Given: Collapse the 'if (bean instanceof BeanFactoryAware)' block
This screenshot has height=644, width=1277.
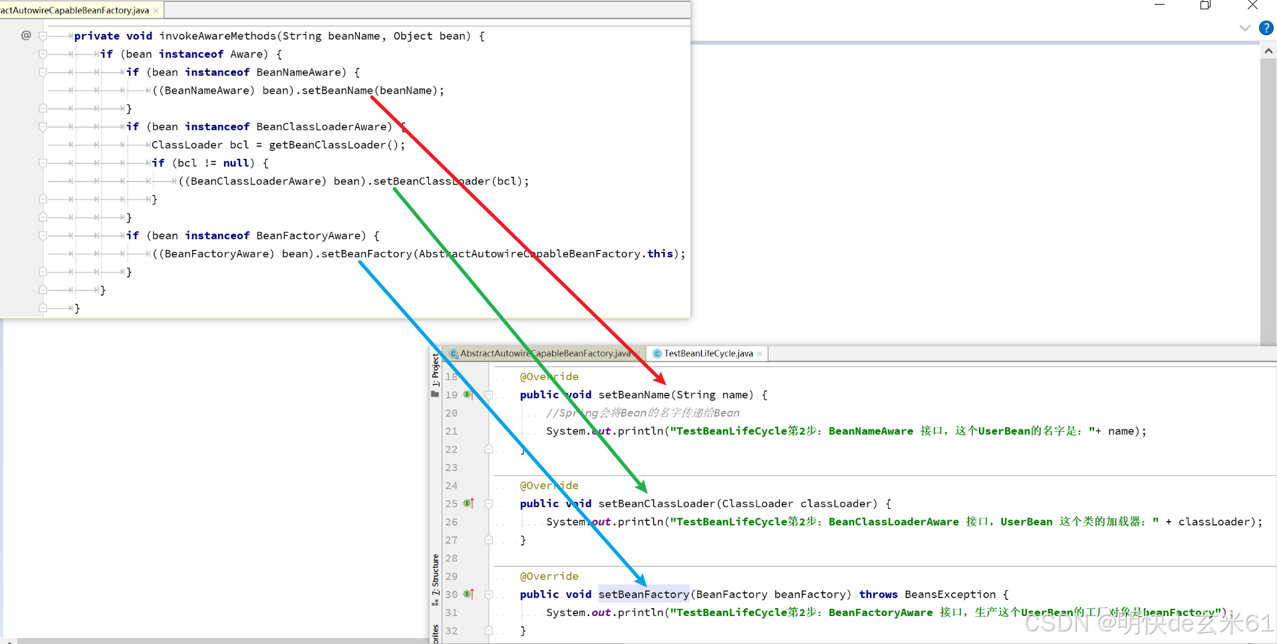Looking at the screenshot, I should click(43, 235).
